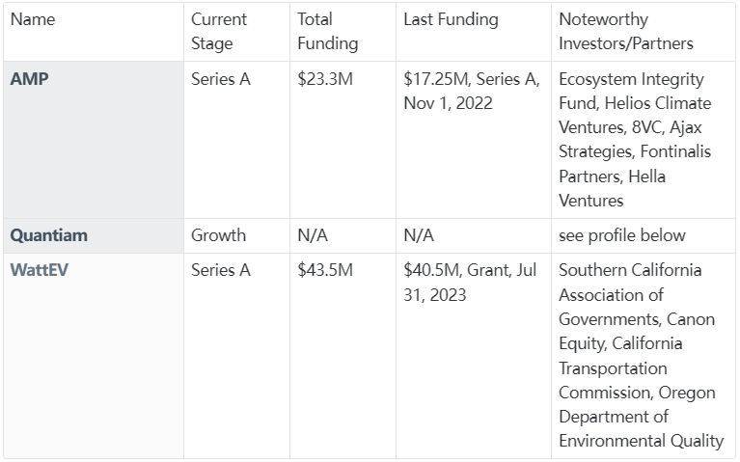Click the $23.3M total funding cell
Image resolution: width=740 pixels, height=462 pixels.
[x=343, y=140]
